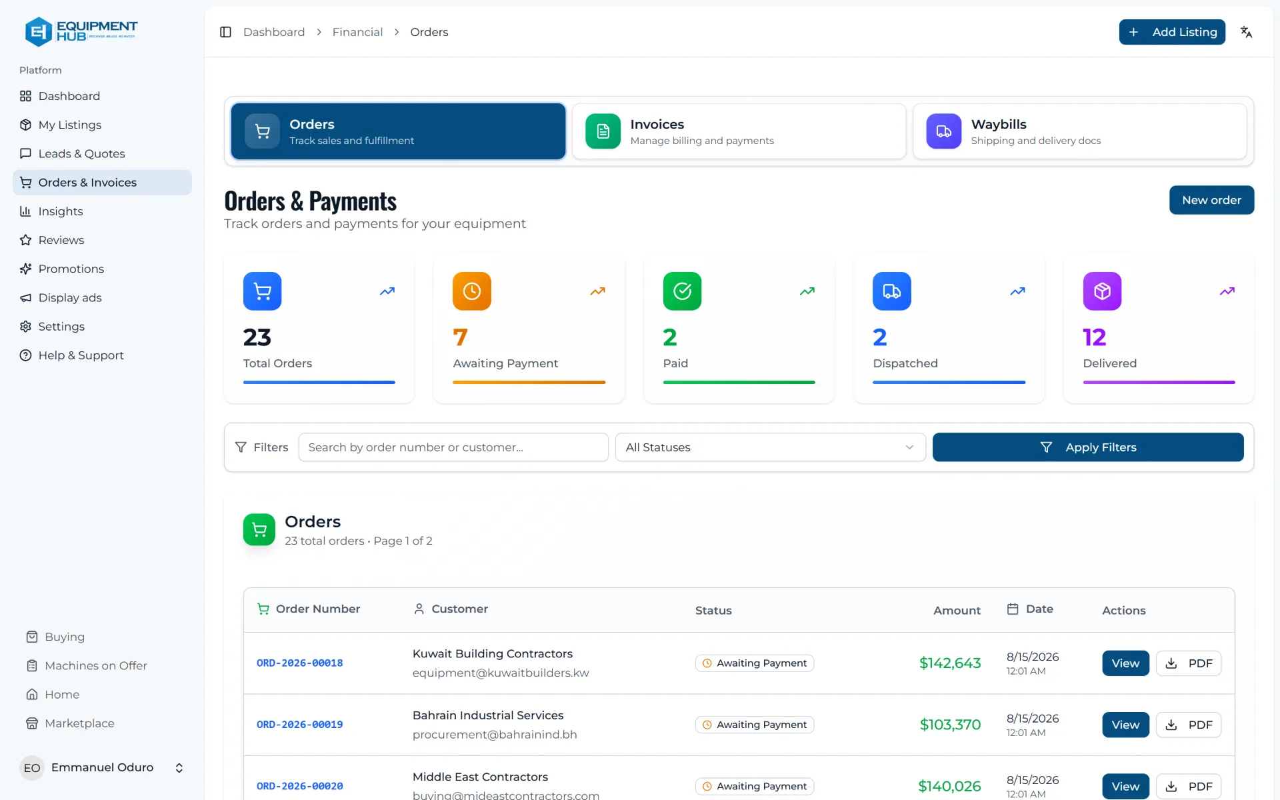This screenshot has height=800, width=1280.
Task: Download PDF for order ORD-2026-00019
Action: click(x=1189, y=725)
